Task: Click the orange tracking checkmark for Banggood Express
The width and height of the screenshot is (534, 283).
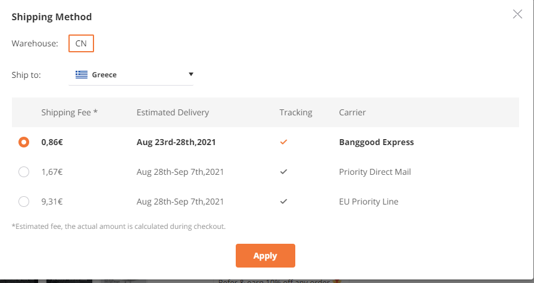Action: pyautogui.click(x=283, y=142)
